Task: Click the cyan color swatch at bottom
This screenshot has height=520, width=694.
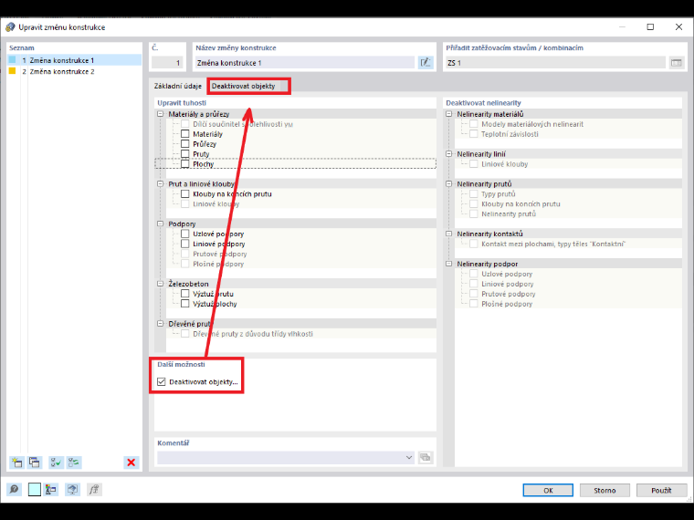Action: tap(34, 490)
